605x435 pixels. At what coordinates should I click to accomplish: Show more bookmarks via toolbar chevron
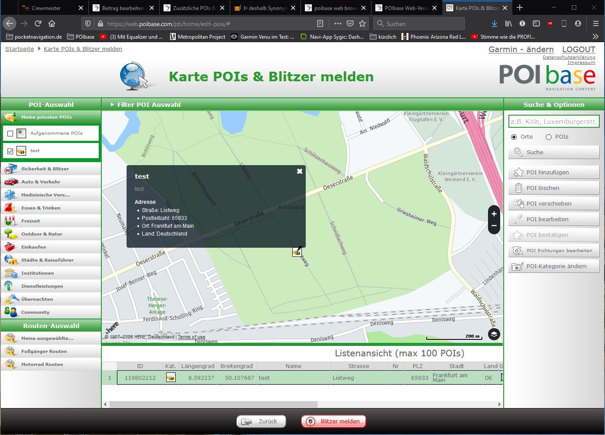[x=595, y=37]
